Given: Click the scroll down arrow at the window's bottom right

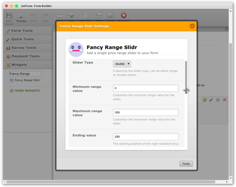Looking at the screenshot, I should point(230,178).
